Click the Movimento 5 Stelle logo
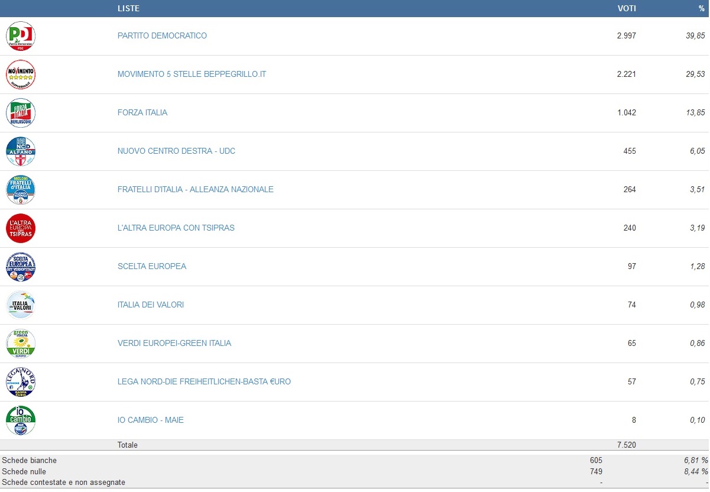This screenshot has height=492, width=710. point(21,75)
